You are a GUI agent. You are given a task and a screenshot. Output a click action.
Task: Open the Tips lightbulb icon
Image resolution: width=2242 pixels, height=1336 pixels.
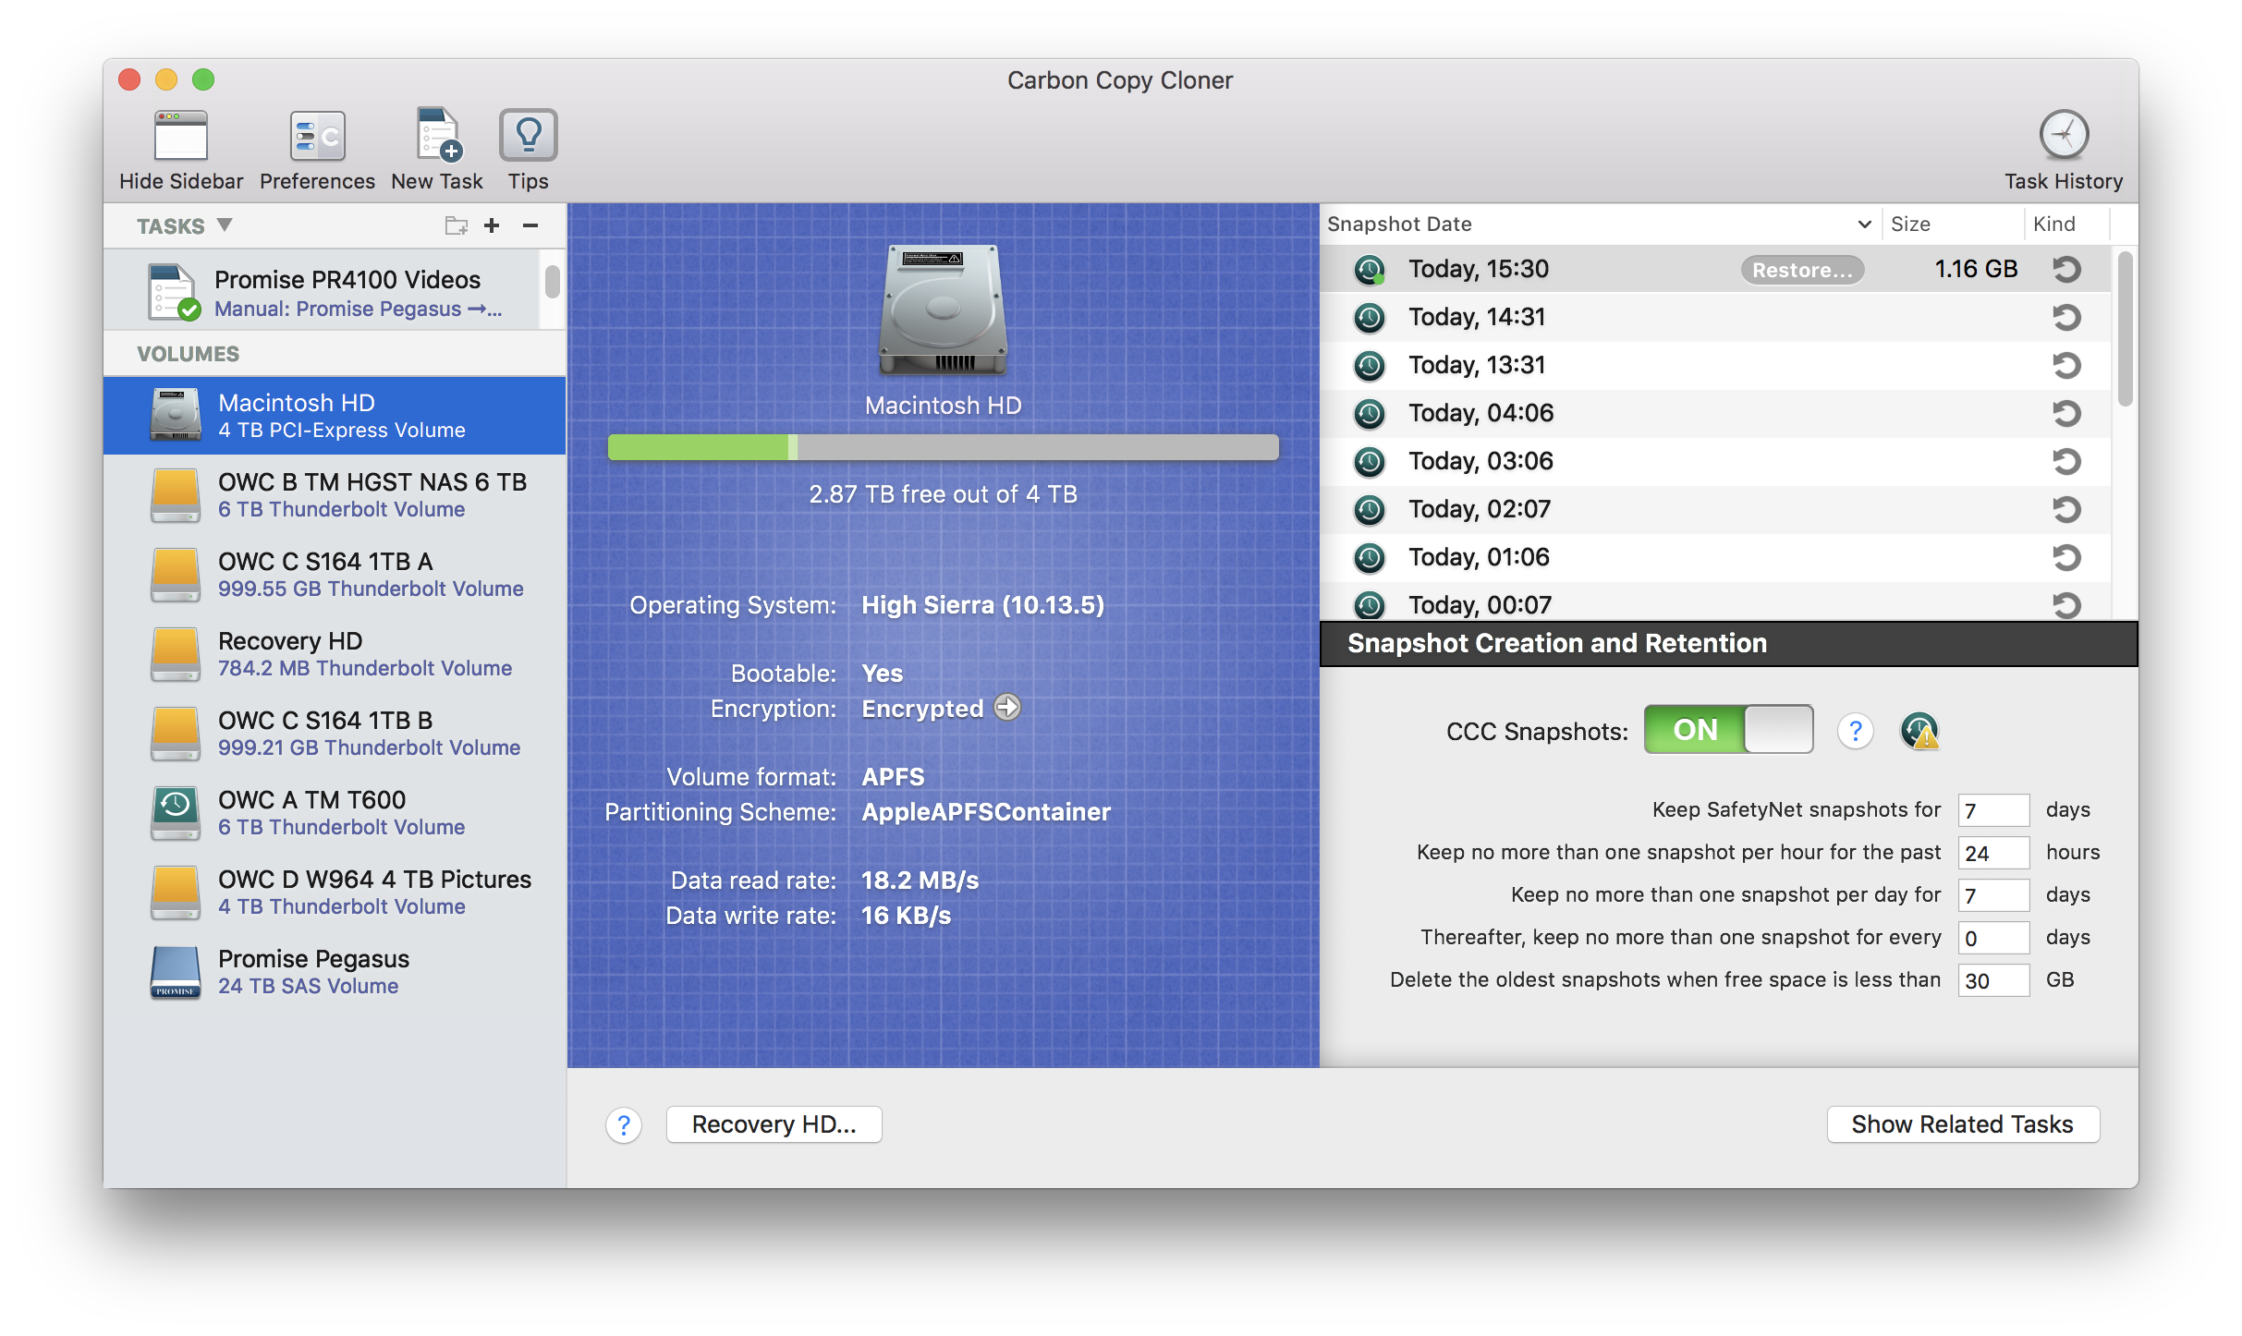[x=528, y=137]
